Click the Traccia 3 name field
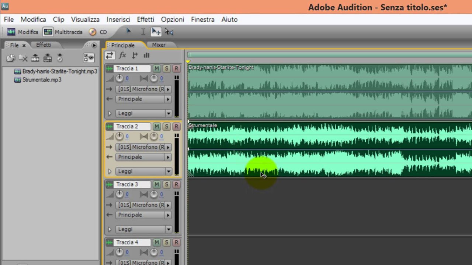The height and width of the screenshot is (265, 472). point(132,184)
